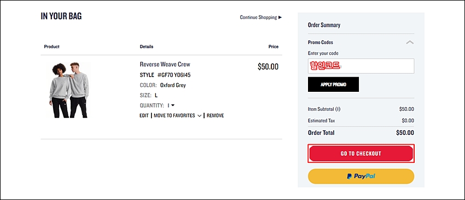Click the EDIT link for the item

point(144,115)
